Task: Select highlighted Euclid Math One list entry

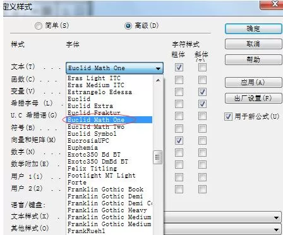Action: (109, 120)
